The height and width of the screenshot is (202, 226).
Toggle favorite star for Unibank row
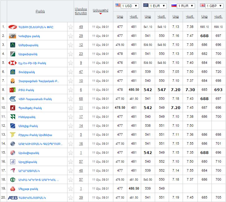pos(71,72)
